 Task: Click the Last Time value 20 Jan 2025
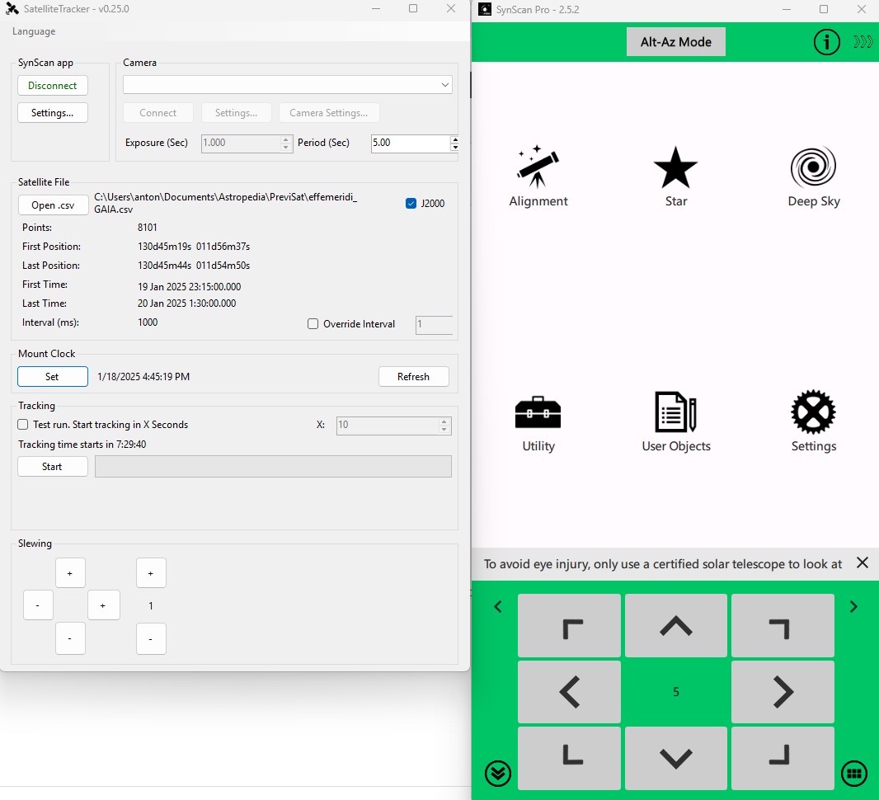(186, 304)
